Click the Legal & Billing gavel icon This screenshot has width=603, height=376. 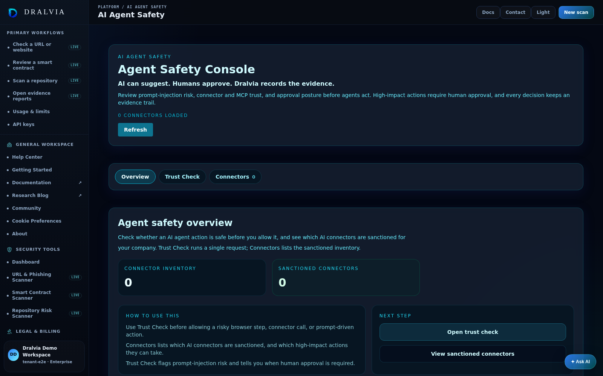pyautogui.click(x=9, y=332)
